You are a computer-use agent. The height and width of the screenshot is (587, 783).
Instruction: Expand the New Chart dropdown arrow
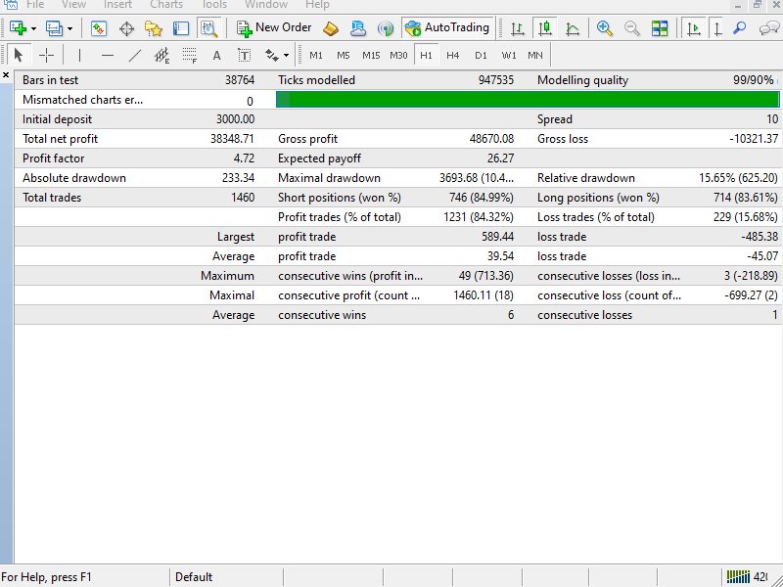pos(33,29)
